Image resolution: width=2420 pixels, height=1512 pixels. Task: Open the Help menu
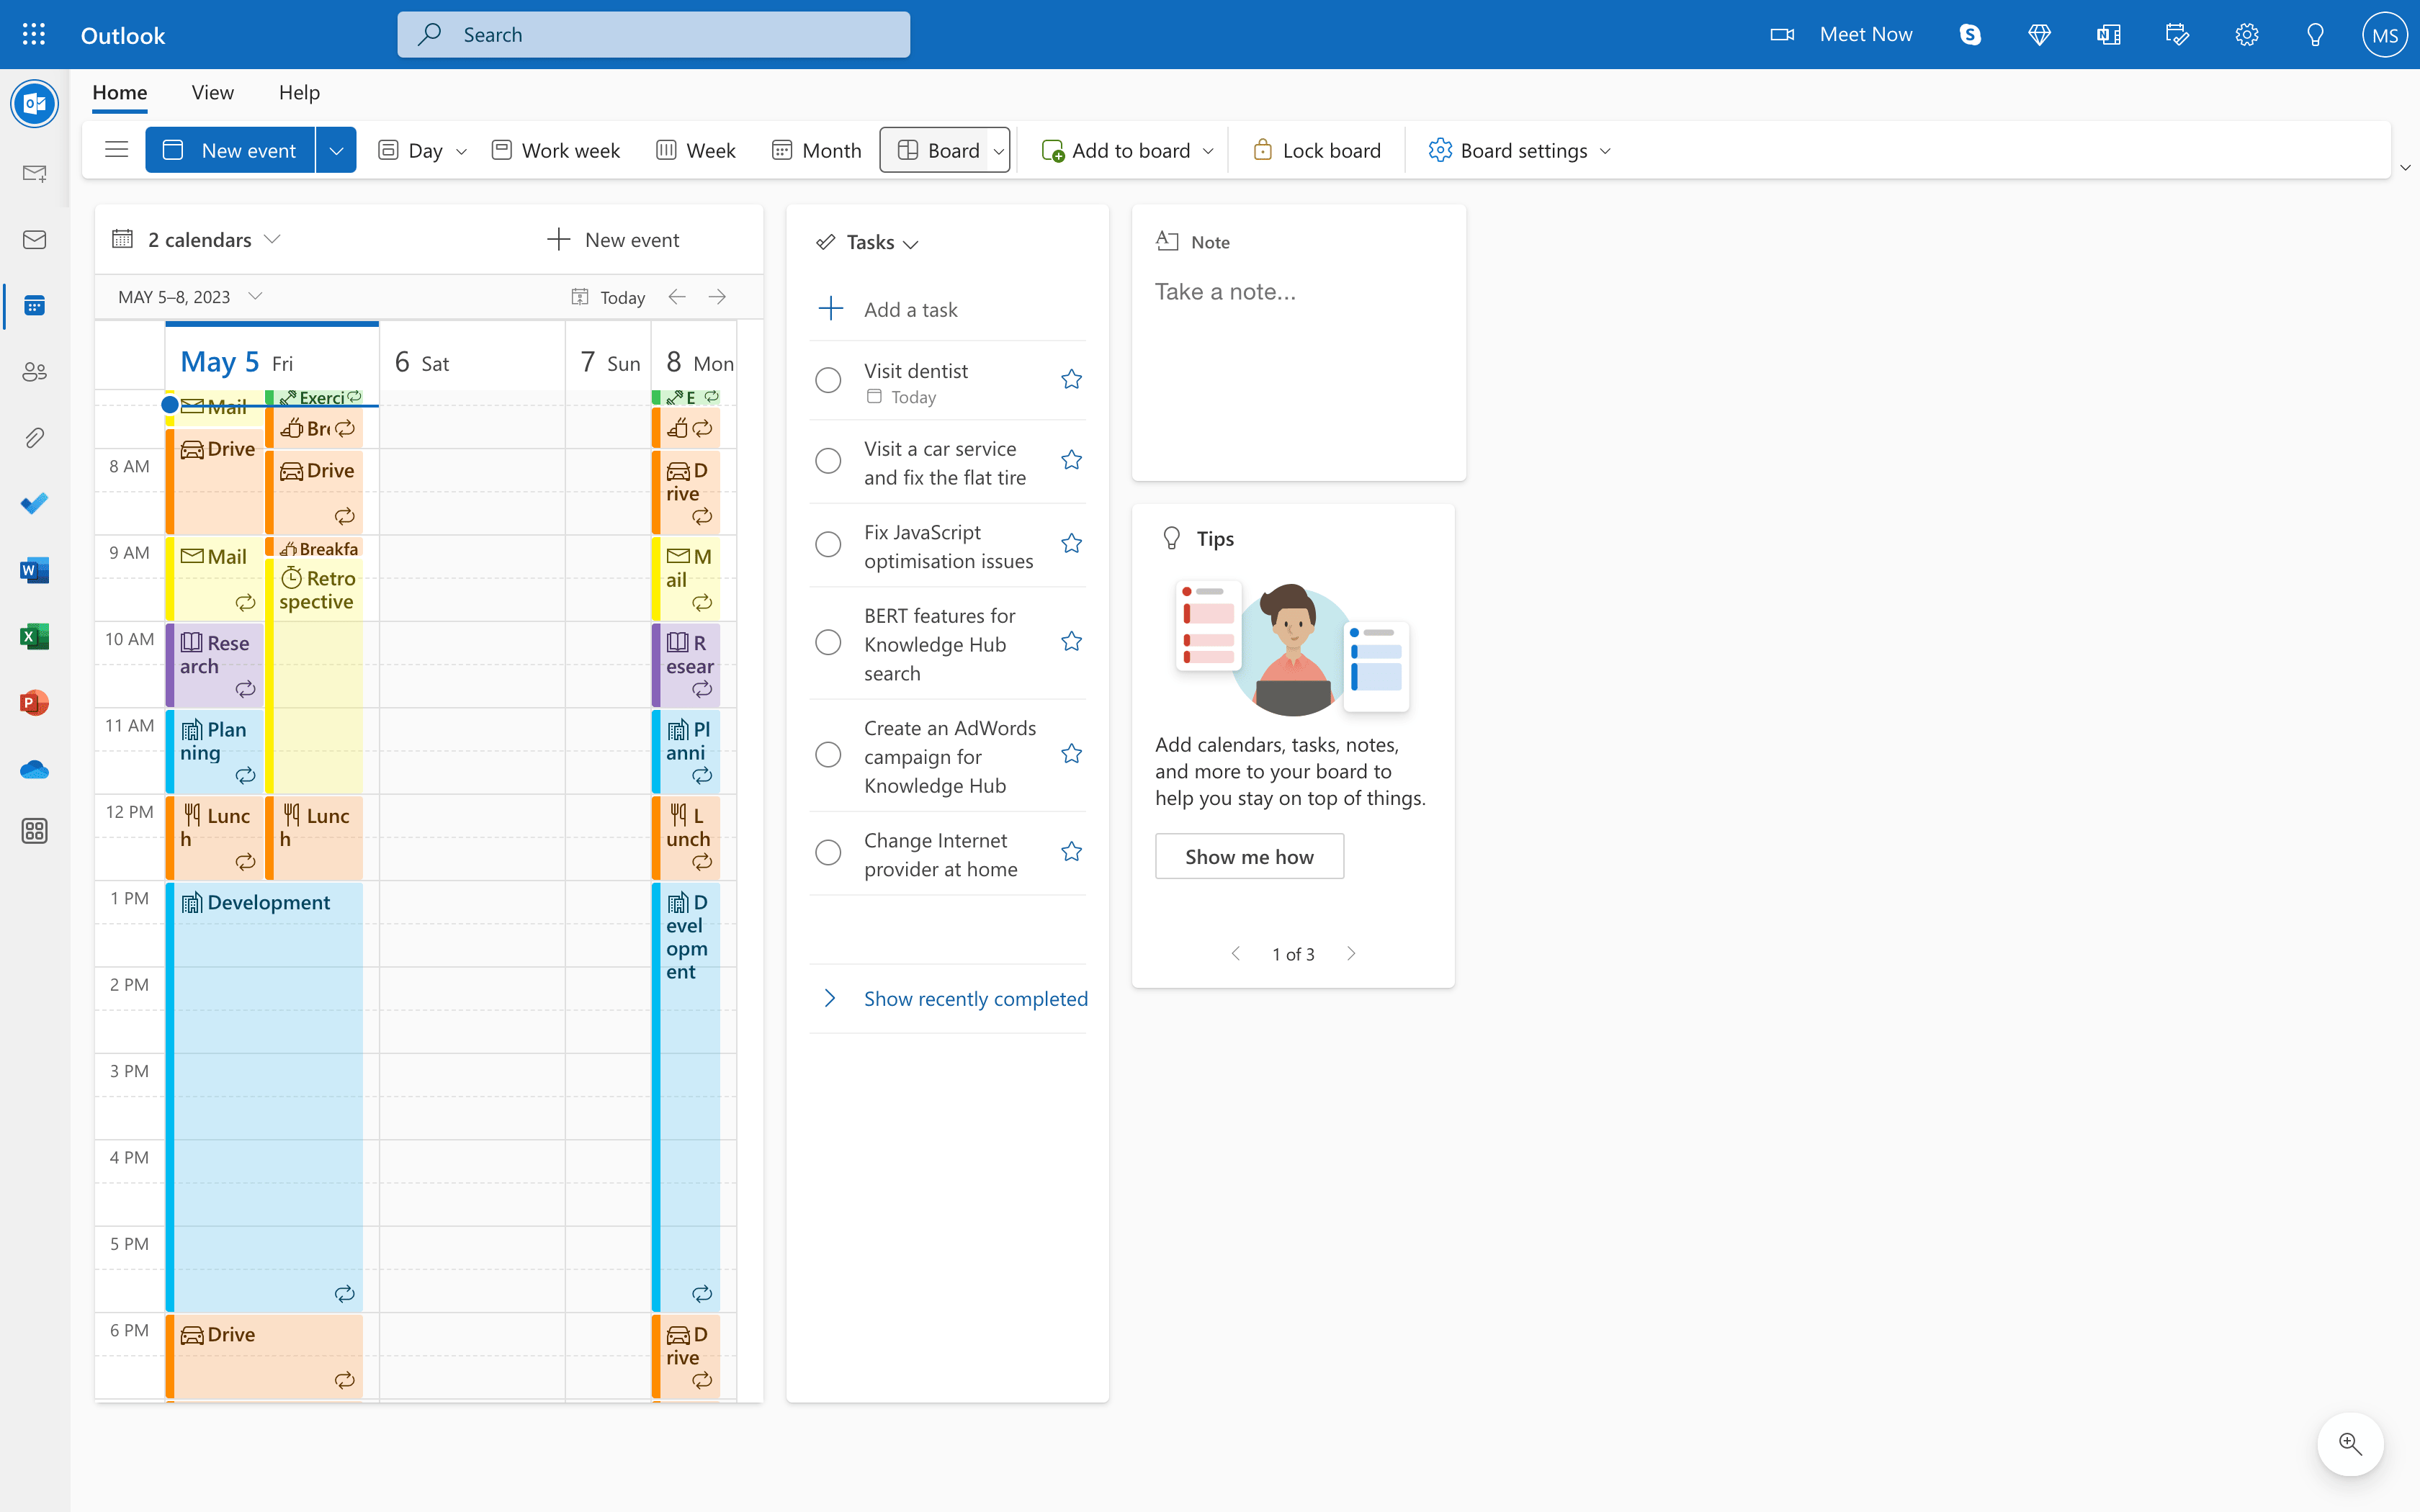click(x=298, y=92)
